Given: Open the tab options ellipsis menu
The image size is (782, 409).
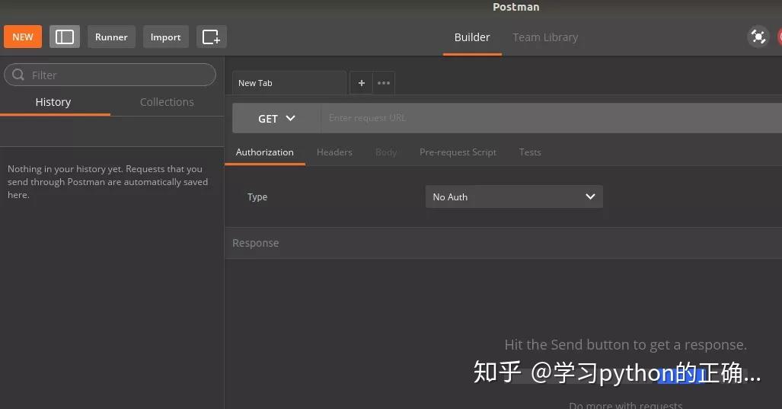Looking at the screenshot, I should 384,83.
